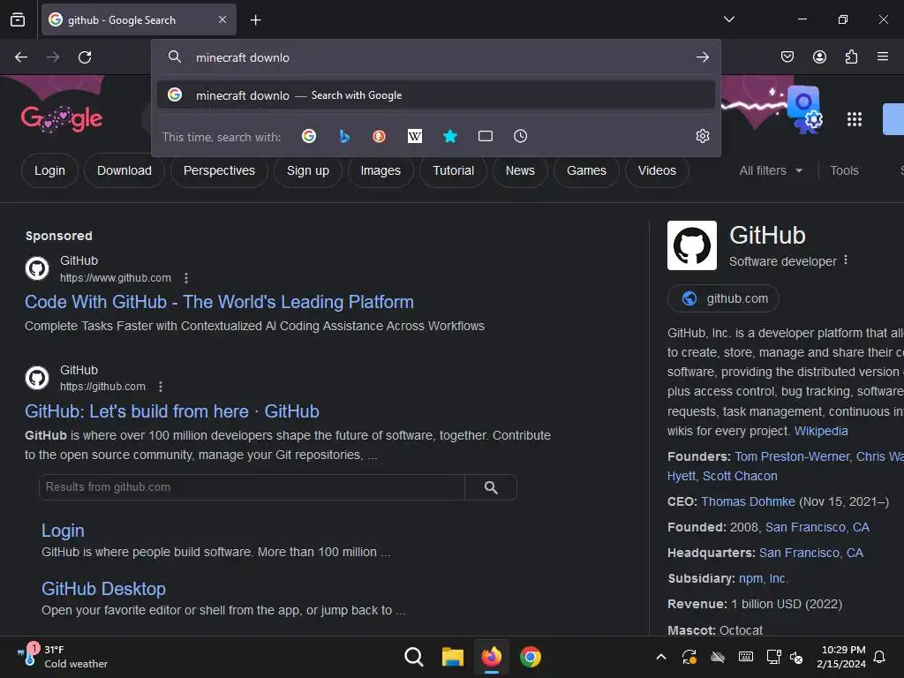Expand the All filters dropdown
Screen dimensions: 904x678
click(x=770, y=170)
